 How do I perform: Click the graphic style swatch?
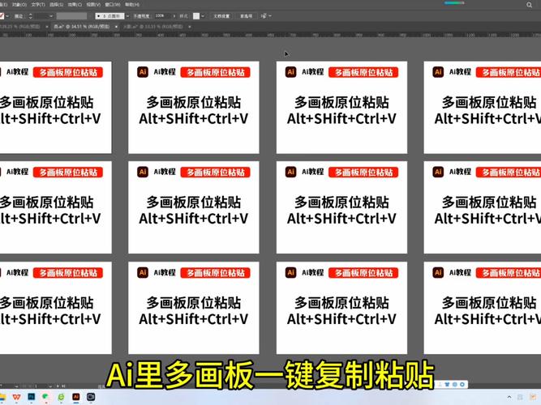pos(196,16)
